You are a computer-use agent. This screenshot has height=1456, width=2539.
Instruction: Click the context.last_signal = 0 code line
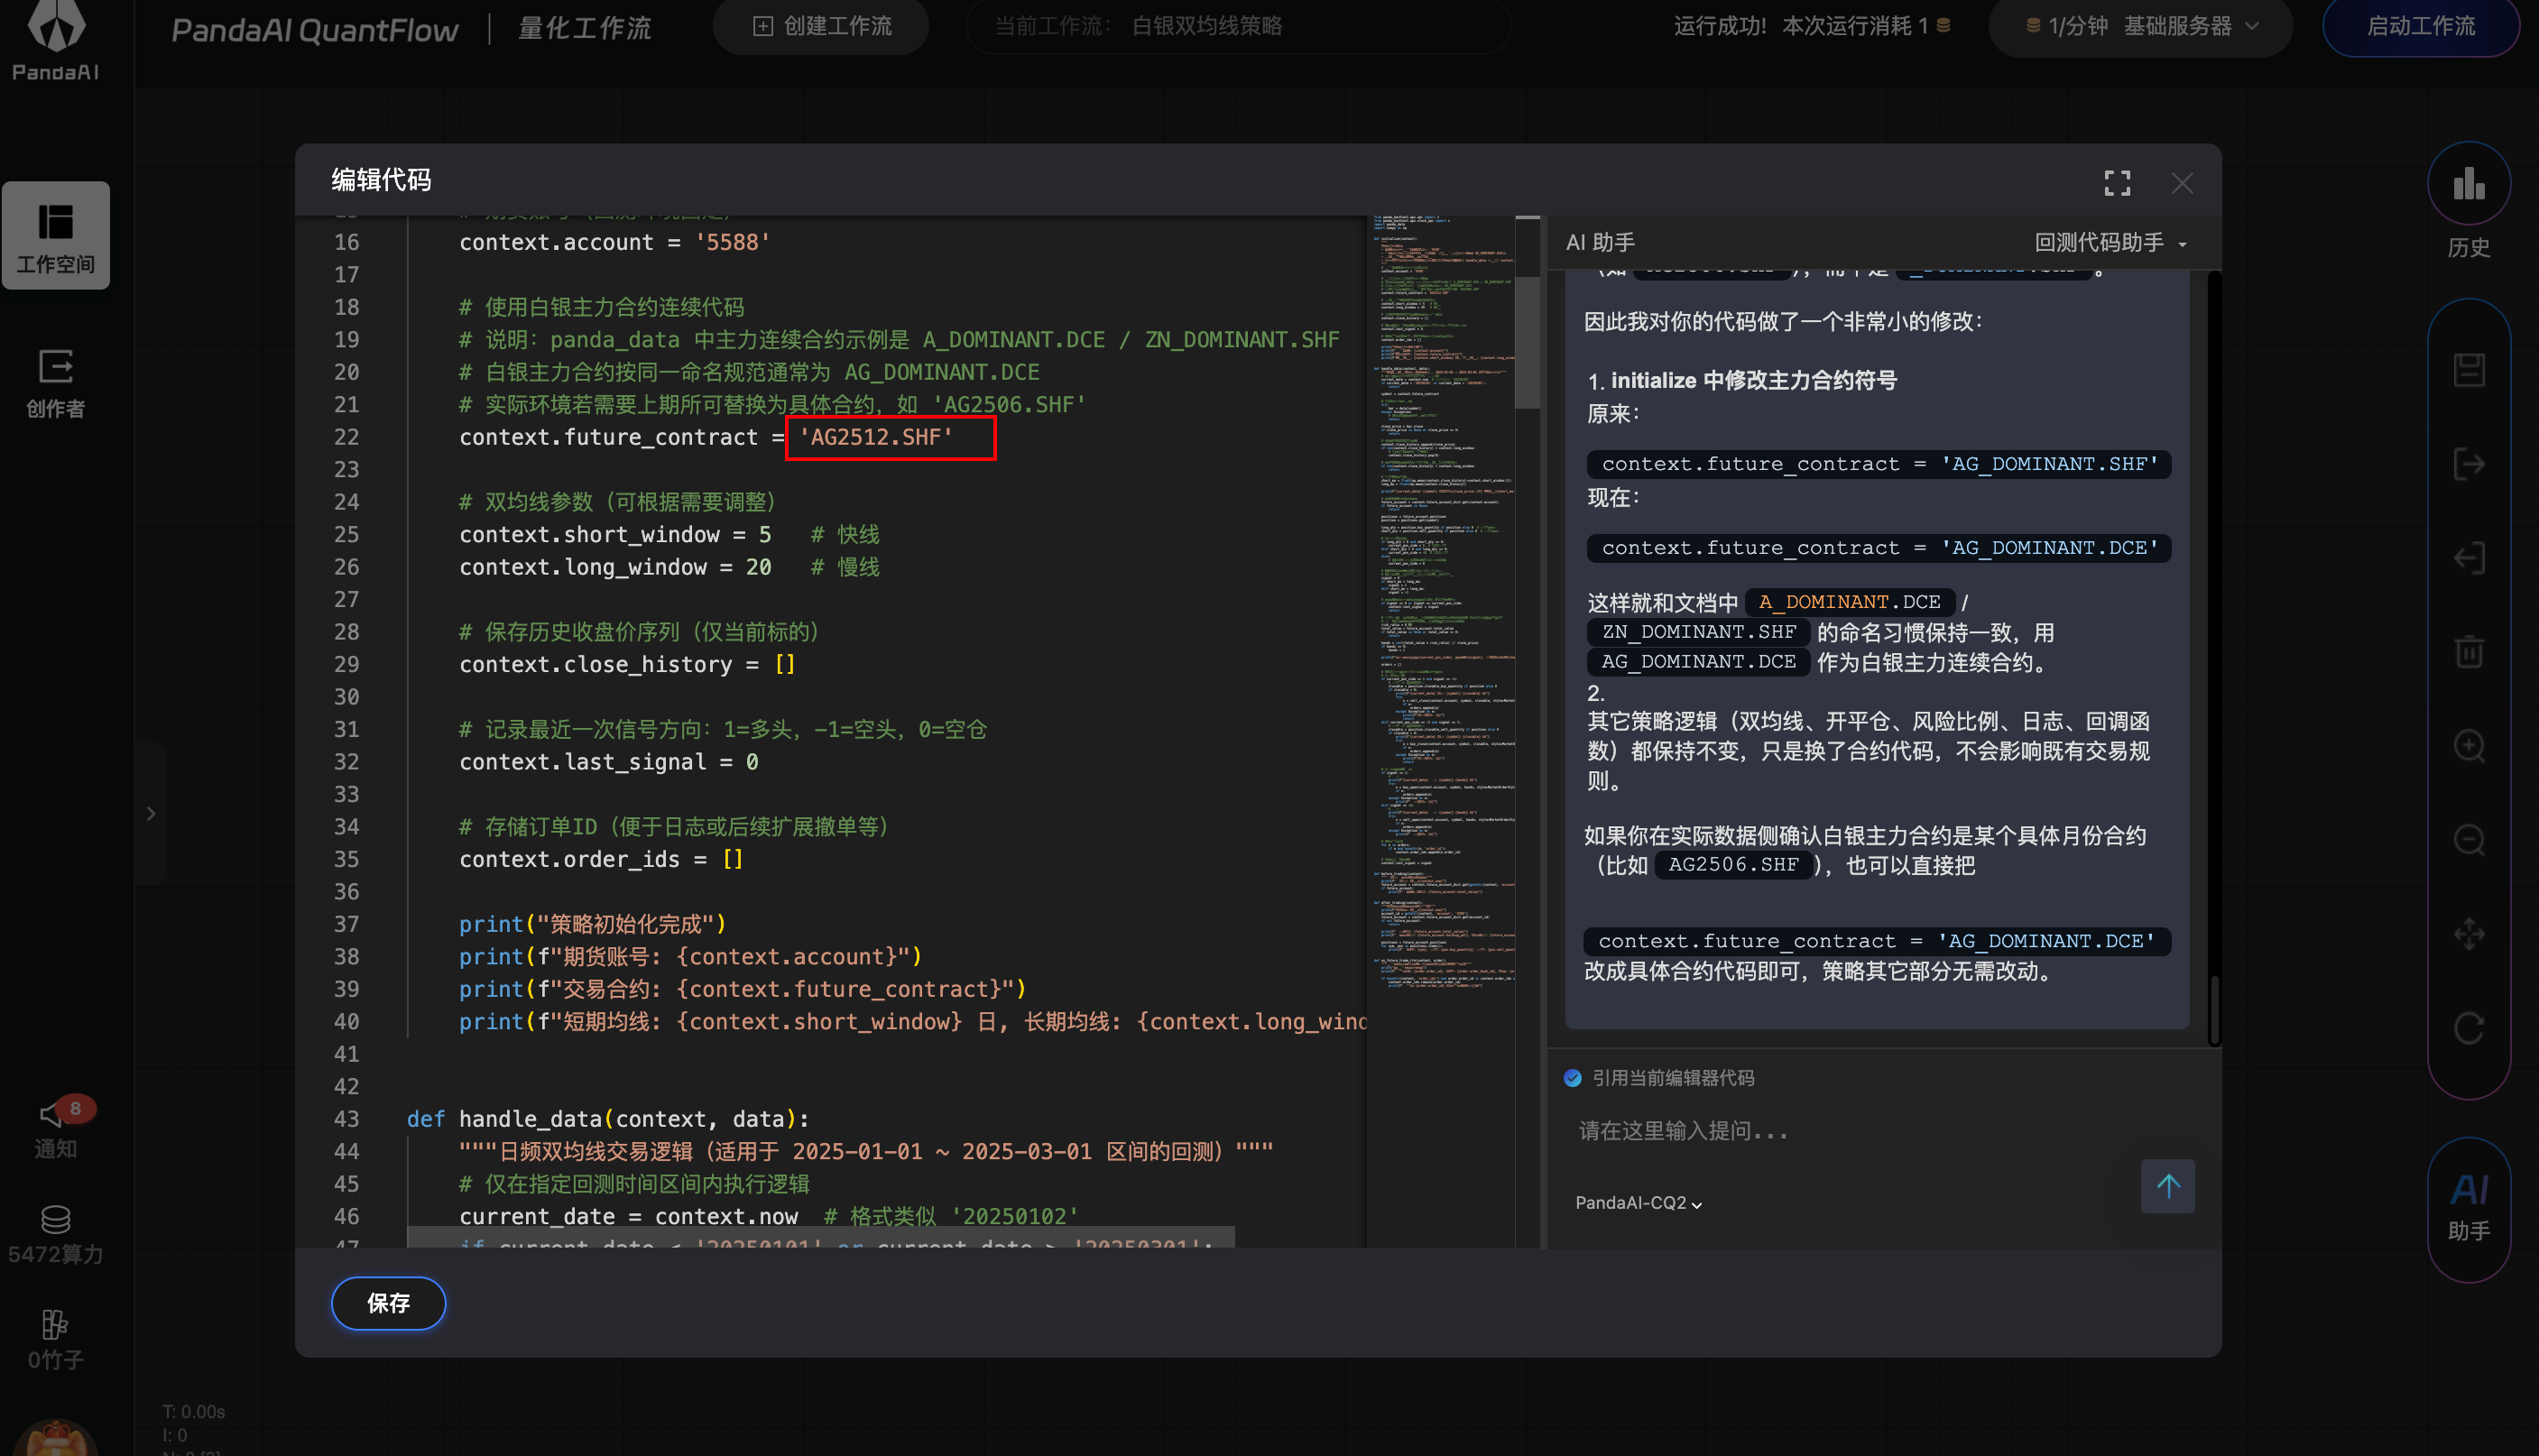point(608,762)
